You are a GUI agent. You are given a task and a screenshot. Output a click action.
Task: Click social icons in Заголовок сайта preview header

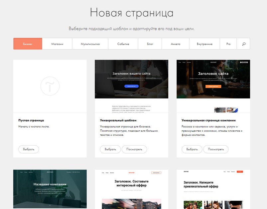coord(244,62)
